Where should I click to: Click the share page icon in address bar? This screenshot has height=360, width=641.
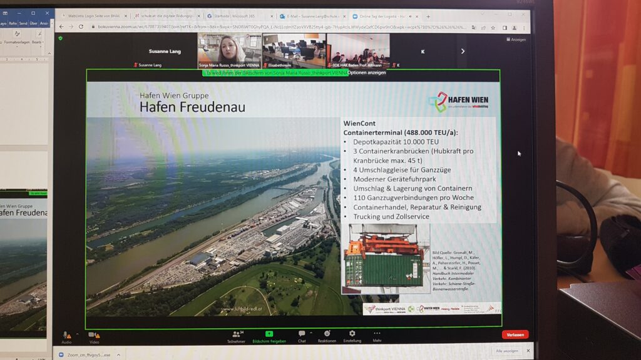[483, 27]
